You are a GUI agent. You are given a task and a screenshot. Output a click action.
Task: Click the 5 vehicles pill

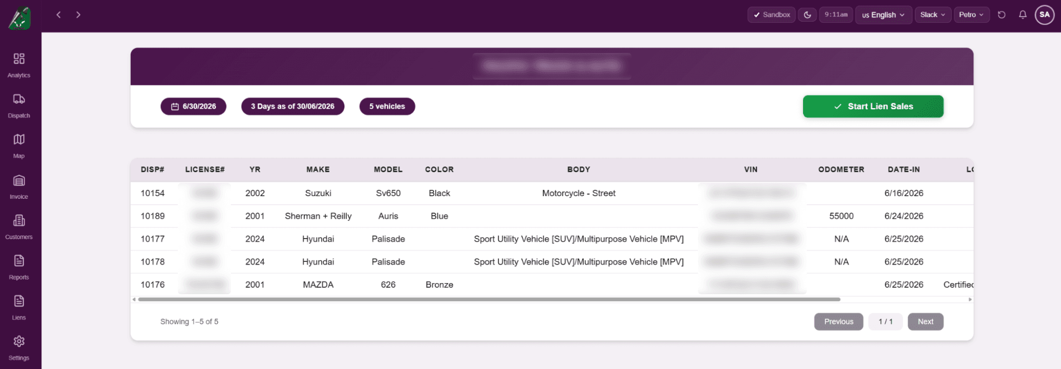point(387,106)
